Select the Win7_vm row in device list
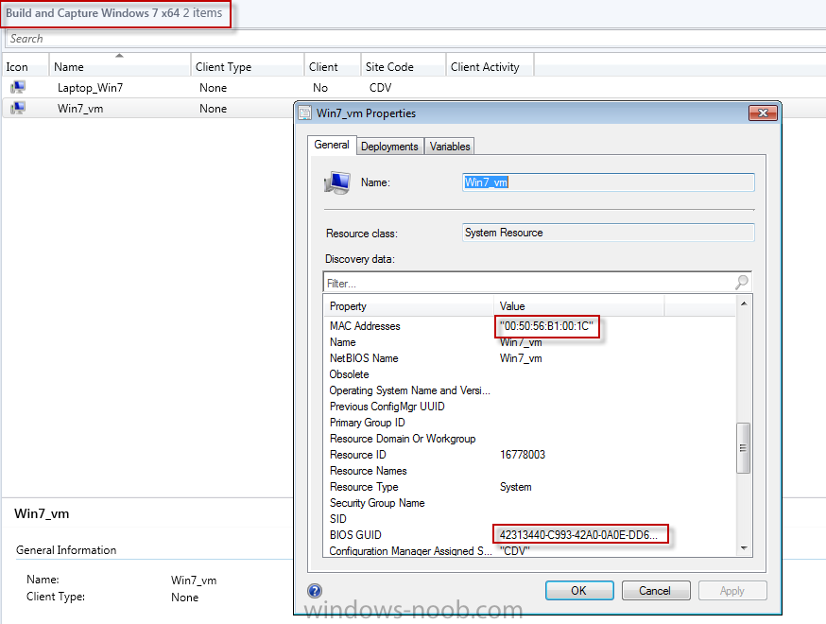 point(147,108)
